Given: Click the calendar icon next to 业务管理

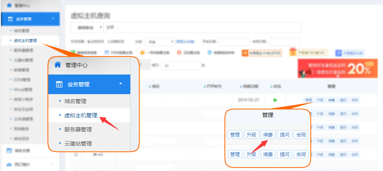Looking at the screenshot, I should coord(59,84).
